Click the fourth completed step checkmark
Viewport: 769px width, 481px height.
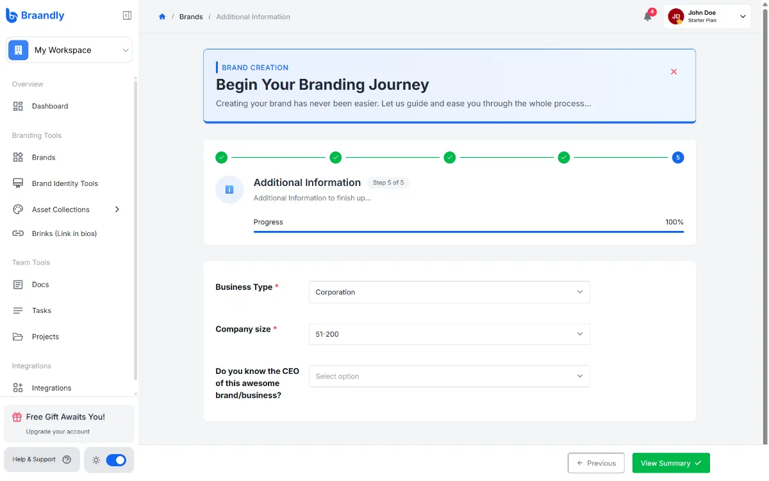tap(564, 157)
